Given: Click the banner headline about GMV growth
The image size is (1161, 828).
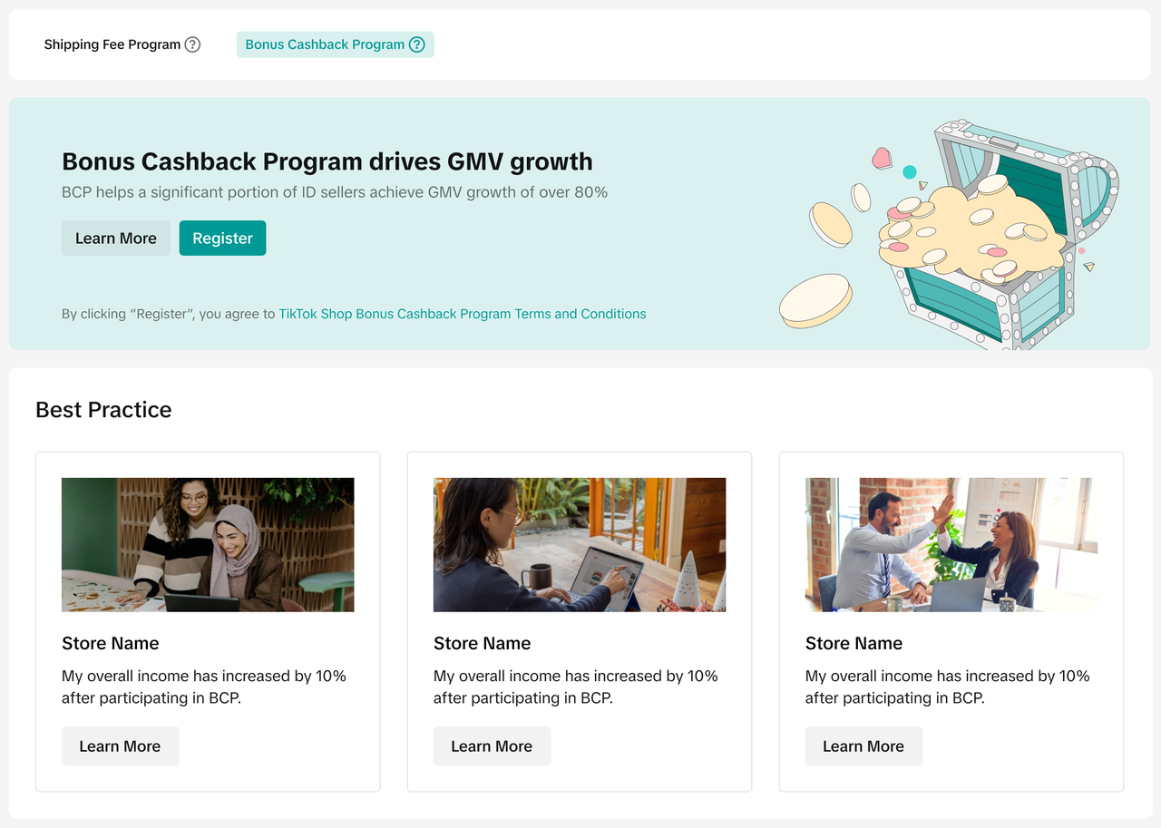Looking at the screenshot, I should (x=327, y=161).
